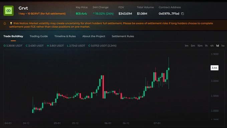Image resolution: width=227 pixels, height=128 pixels.
Task: Click the $343.61M FDV value
Action: (125, 14)
